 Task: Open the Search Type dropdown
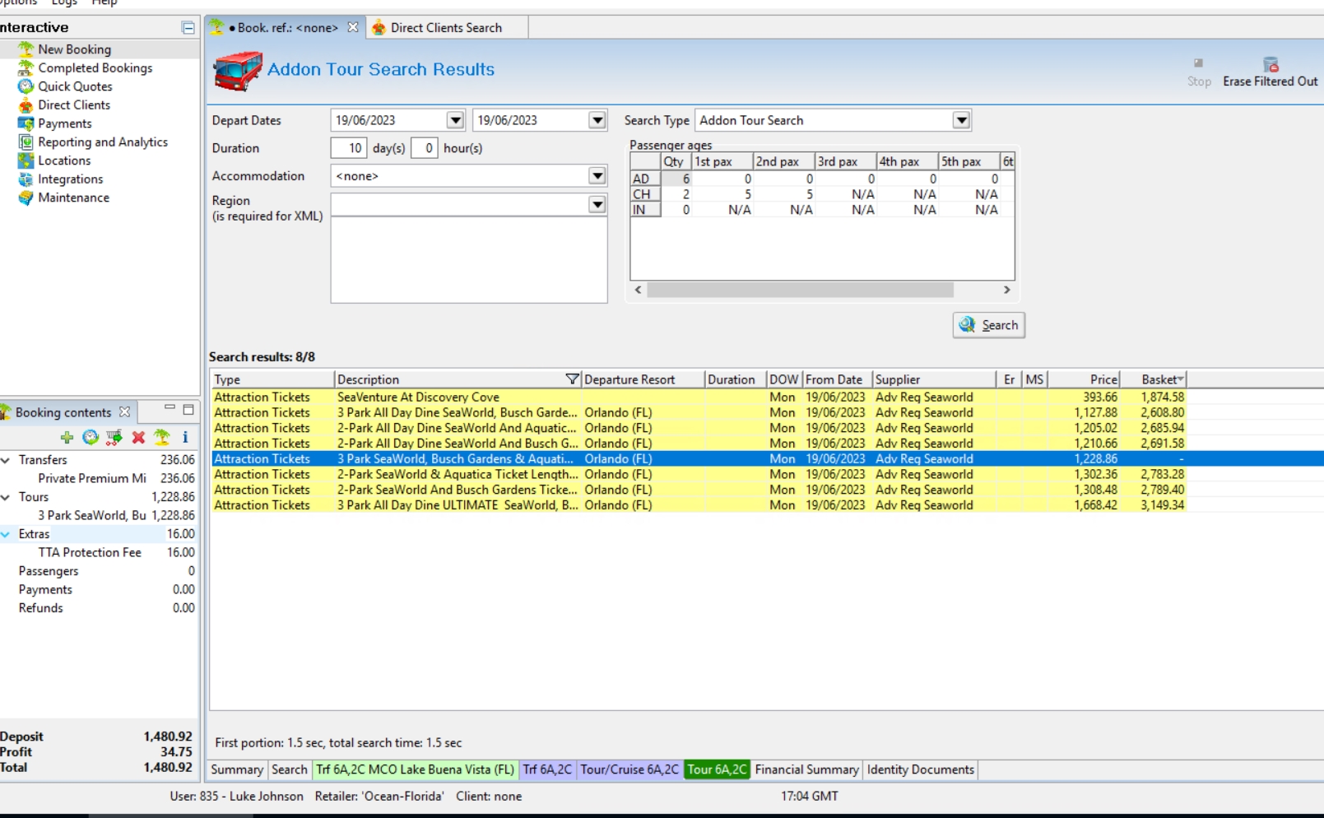[960, 121]
